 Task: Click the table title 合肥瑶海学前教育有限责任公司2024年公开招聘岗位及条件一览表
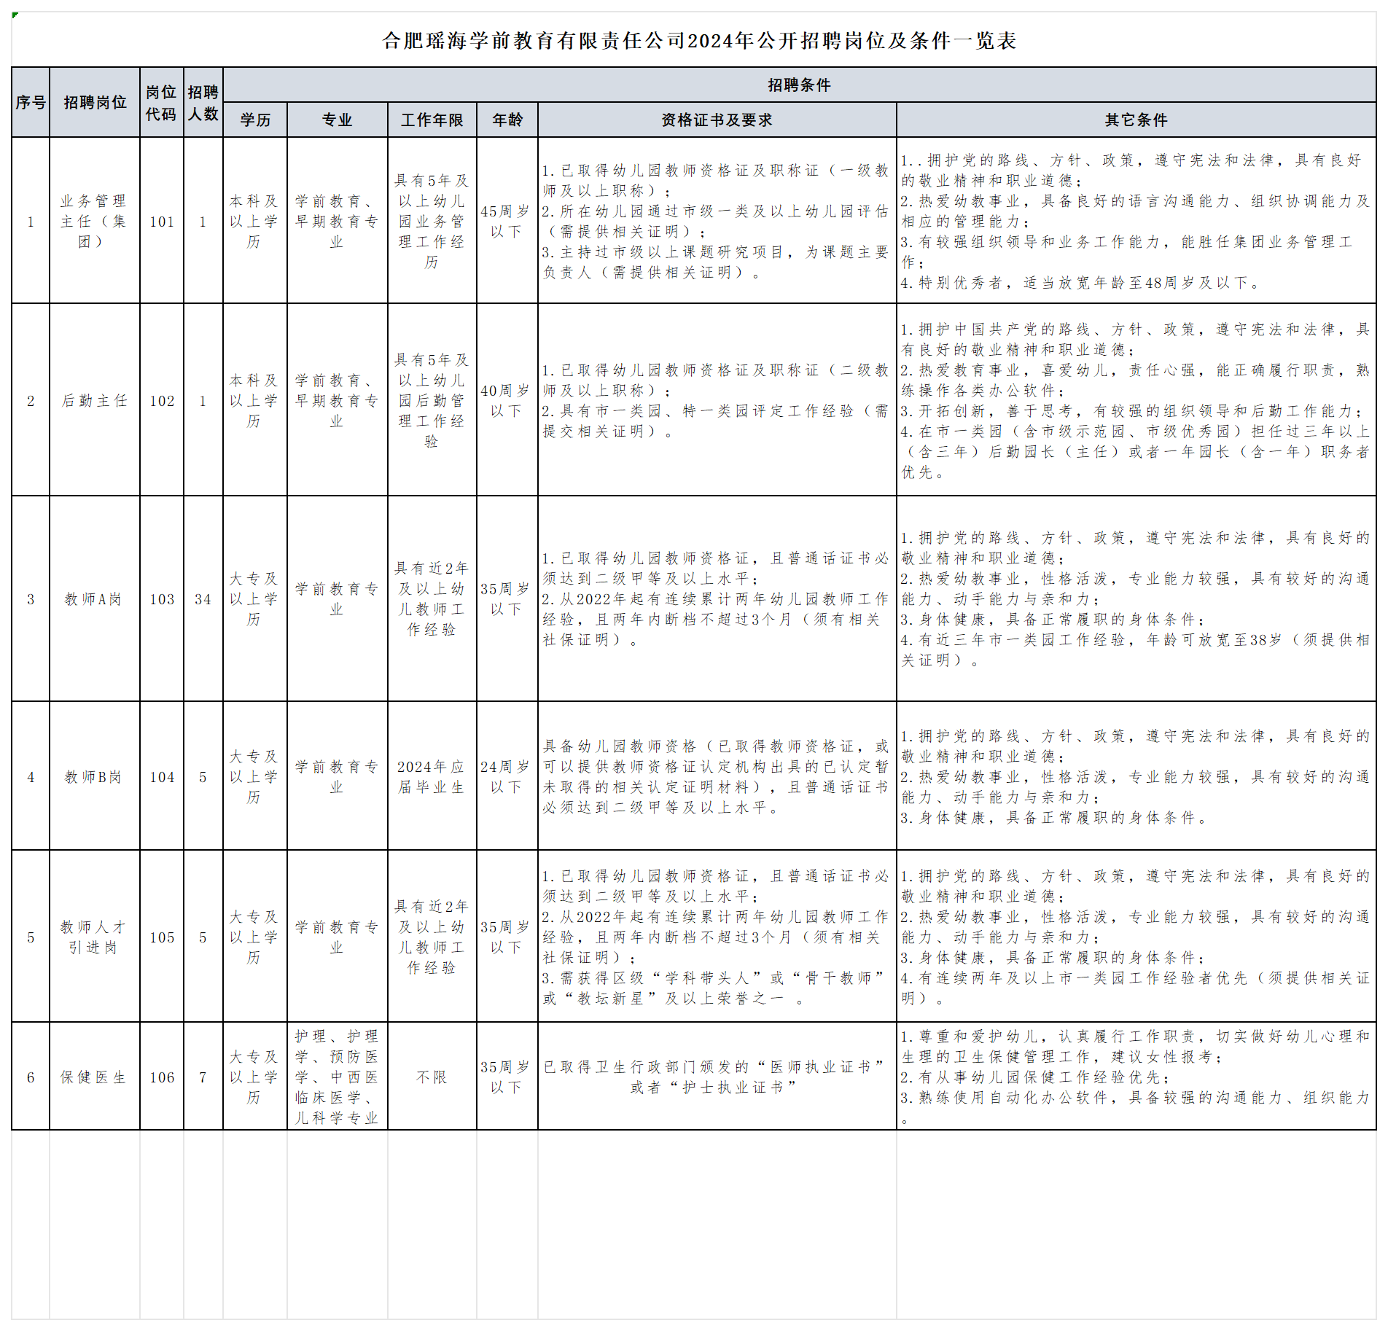[x=699, y=41]
